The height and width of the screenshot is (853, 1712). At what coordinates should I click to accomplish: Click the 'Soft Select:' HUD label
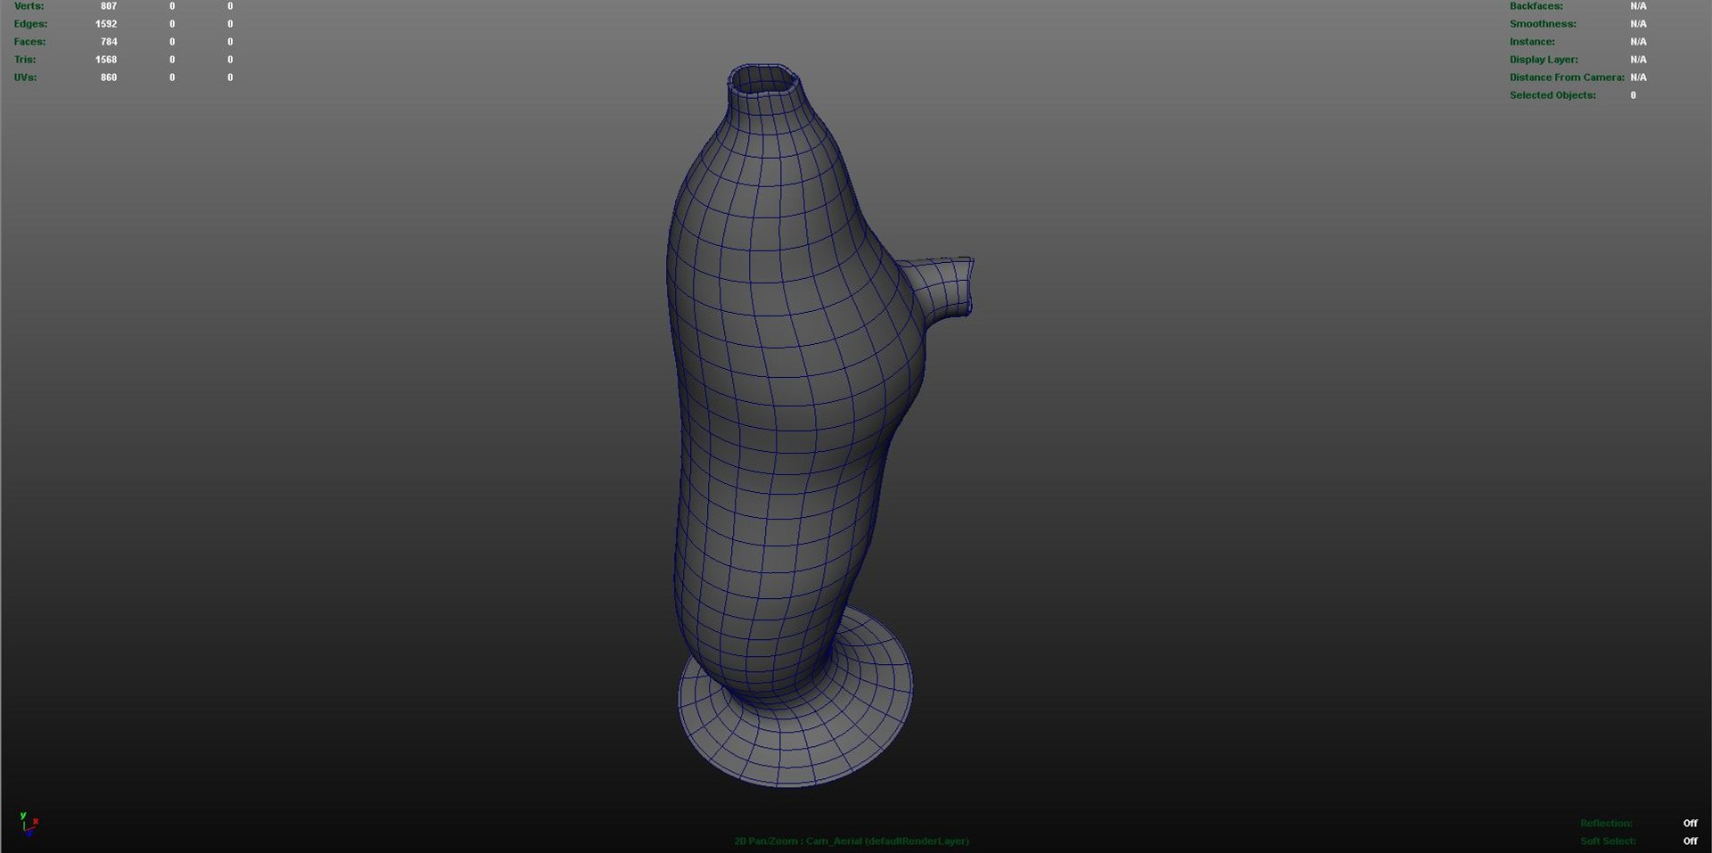1608,841
